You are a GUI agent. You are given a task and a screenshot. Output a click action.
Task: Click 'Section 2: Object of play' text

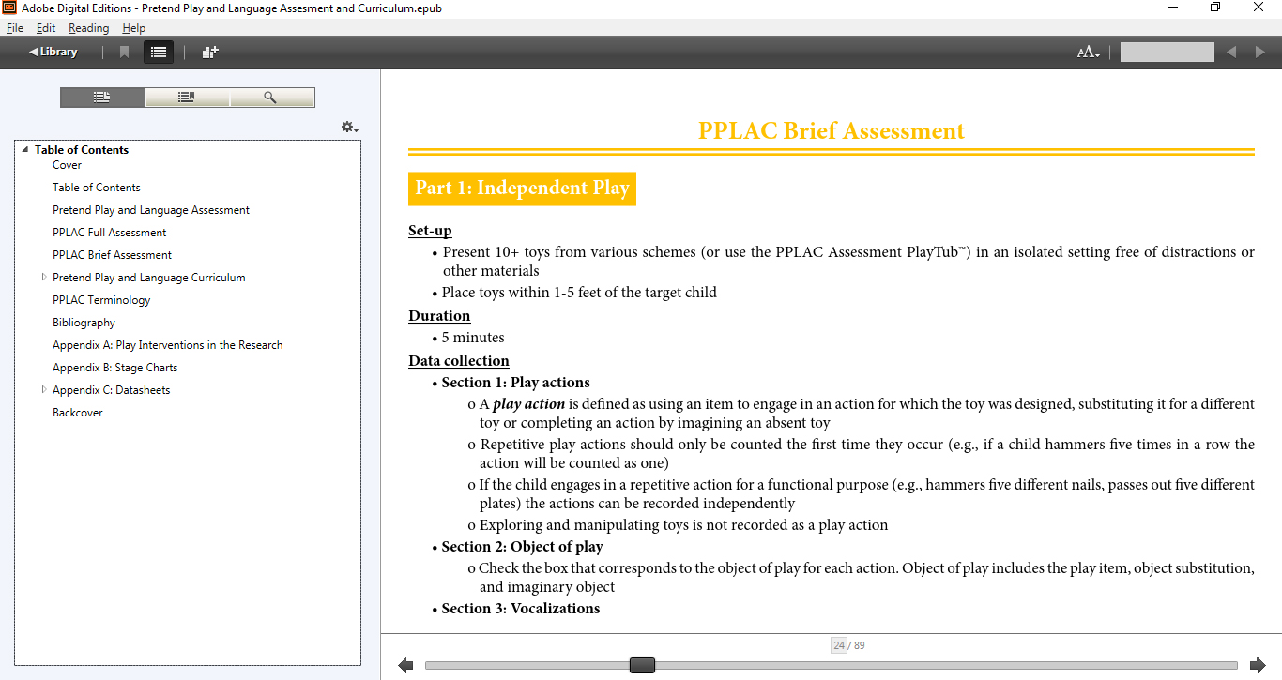pos(523,547)
